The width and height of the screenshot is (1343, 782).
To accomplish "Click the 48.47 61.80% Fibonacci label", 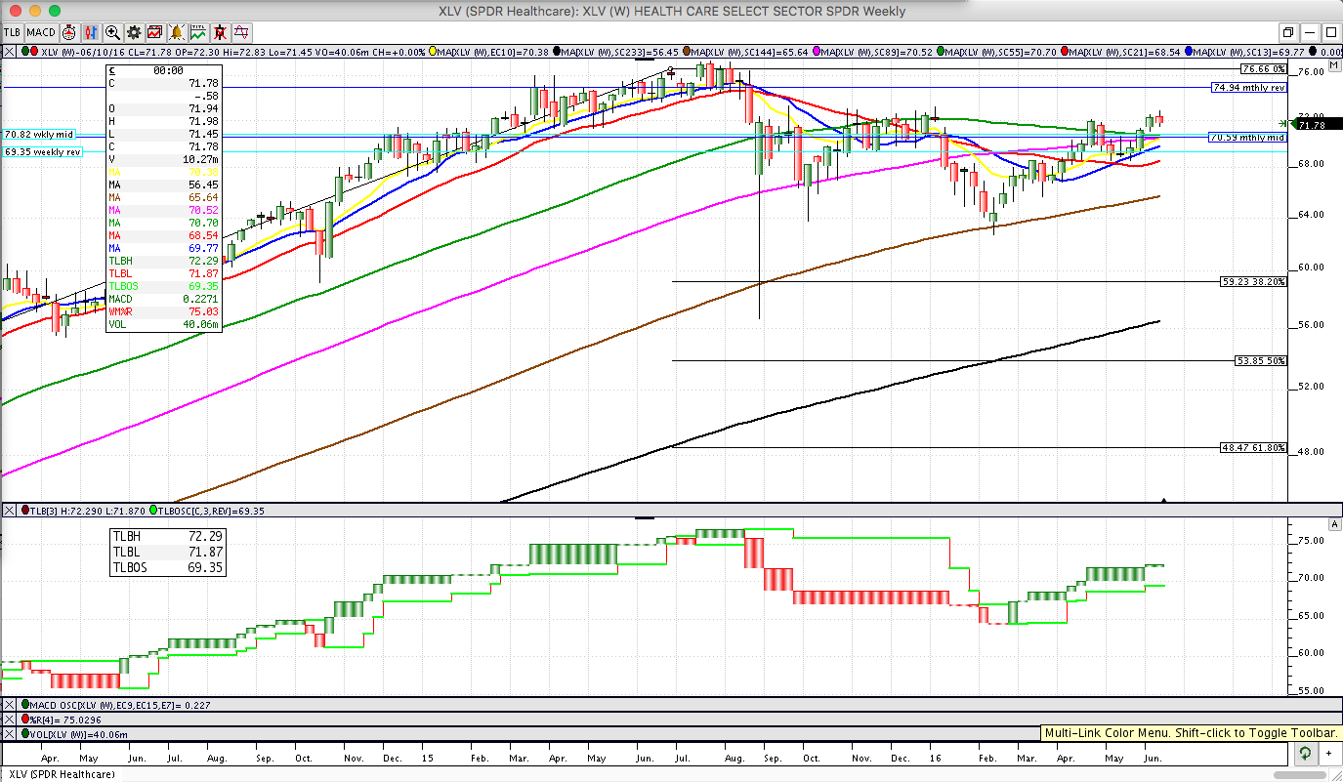I will 1253,447.
